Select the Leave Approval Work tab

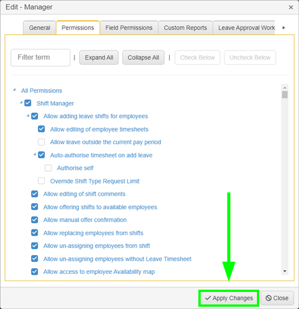tap(244, 28)
